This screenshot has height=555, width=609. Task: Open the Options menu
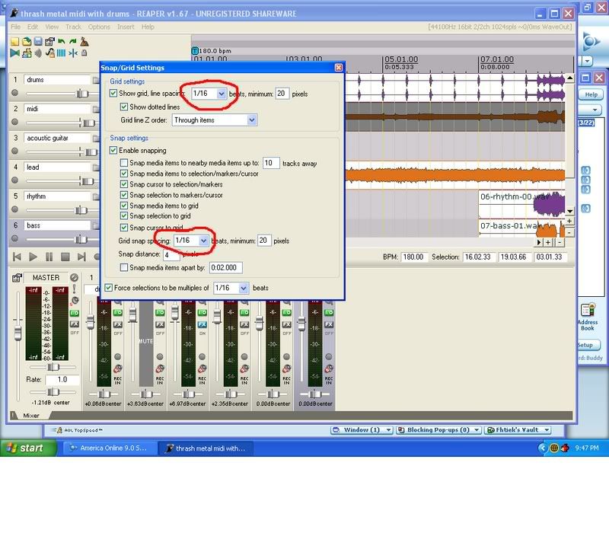[x=99, y=27]
